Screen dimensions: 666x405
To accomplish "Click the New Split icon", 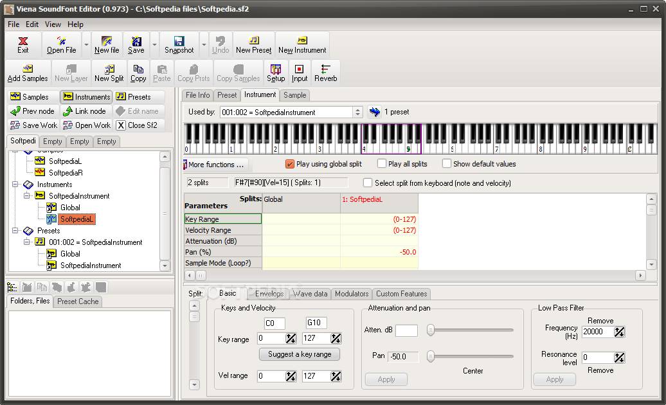I will (109, 73).
